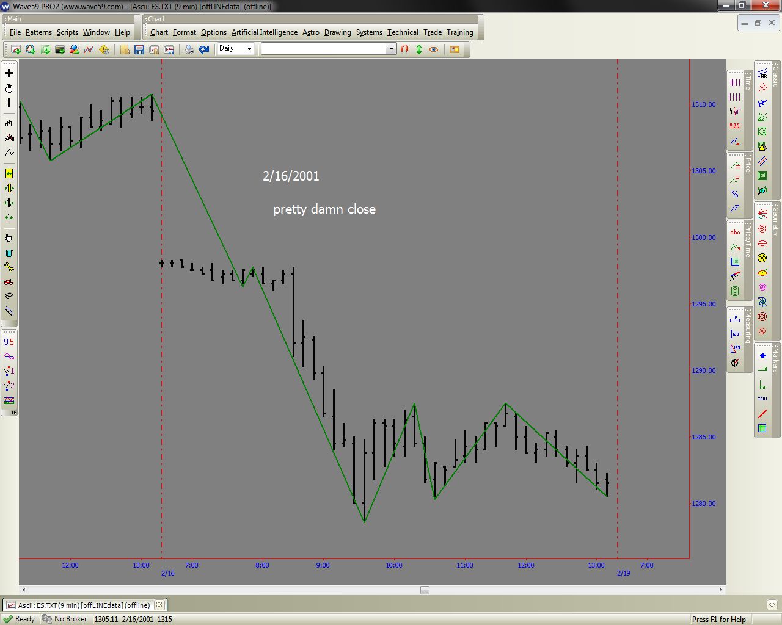
Task: Click the scroll right arrow below chart
Action: [x=721, y=590]
